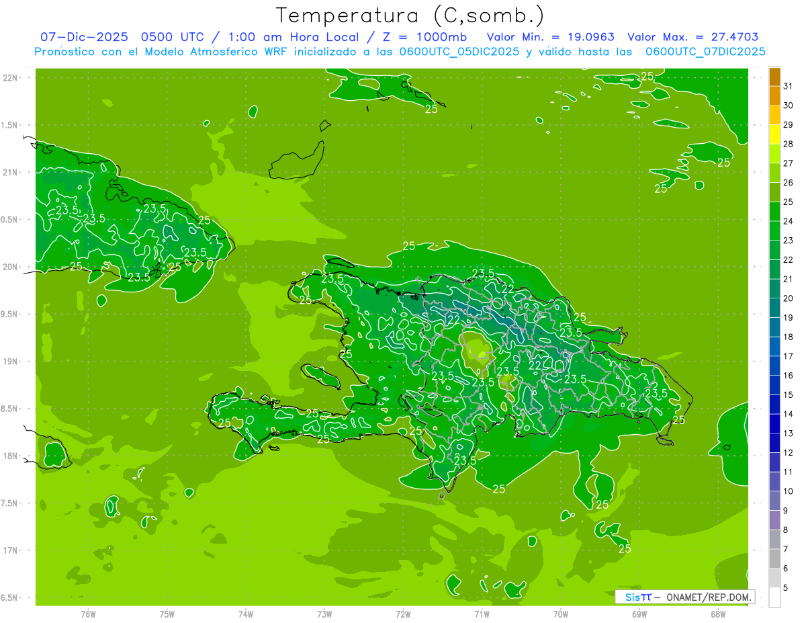Pick the yellow-green swatch between 27 and 28
The image size is (806, 623).
[x=774, y=153]
